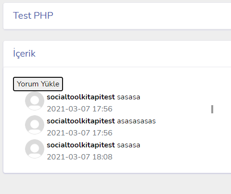Click the word PHP in the page title
The width and height of the screenshot is (231, 194).
pos(43,15)
